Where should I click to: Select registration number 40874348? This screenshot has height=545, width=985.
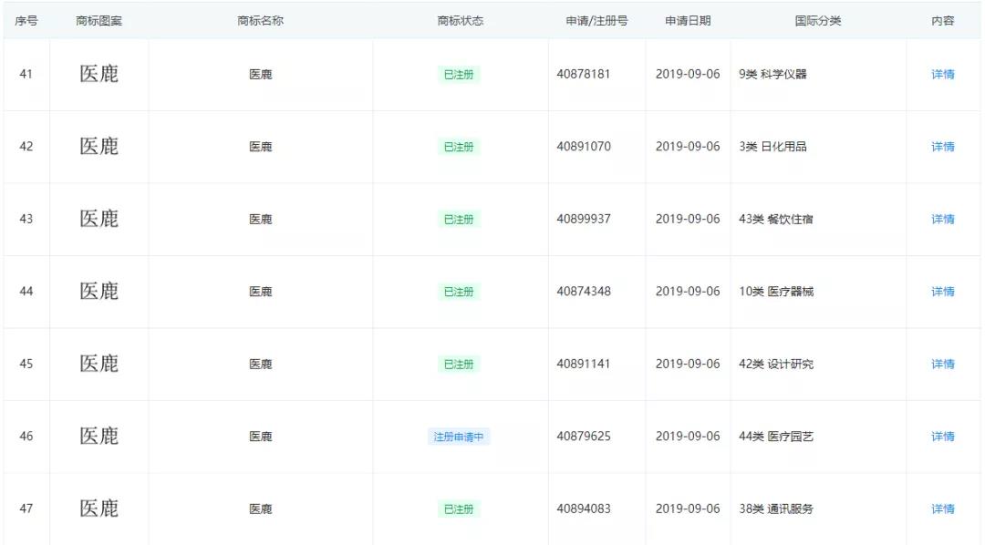583,292
